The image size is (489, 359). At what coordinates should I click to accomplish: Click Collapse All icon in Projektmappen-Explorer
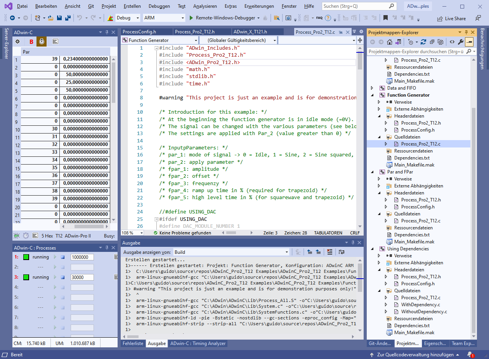click(432, 42)
